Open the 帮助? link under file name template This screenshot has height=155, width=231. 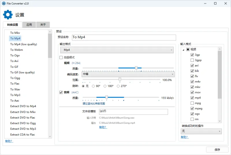coord(103,127)
